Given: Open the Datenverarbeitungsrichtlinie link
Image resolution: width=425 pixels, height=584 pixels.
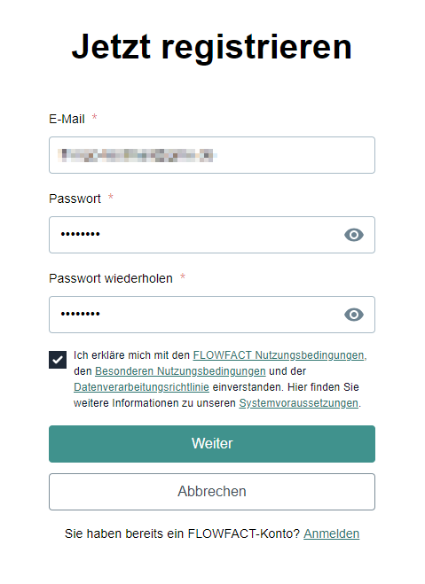Looking at the screenshot, I should pos(141,387).
